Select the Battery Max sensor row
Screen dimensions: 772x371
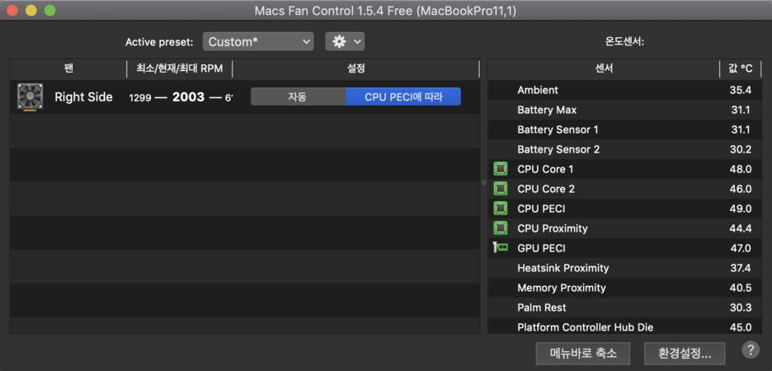tap(624, 110)
